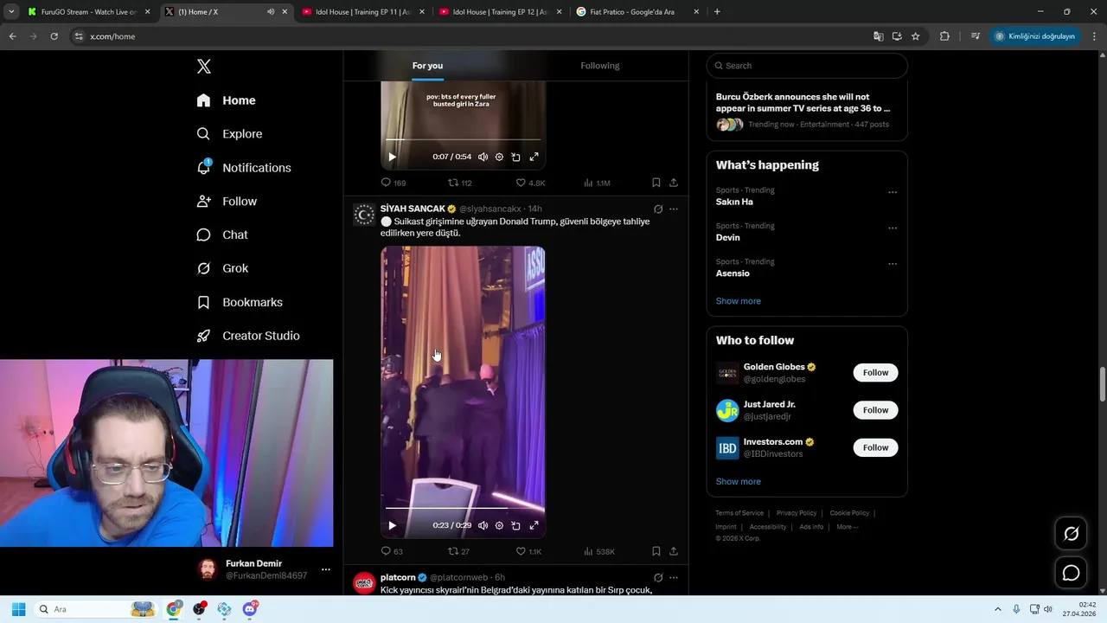
Task: Open Grok in sidebar
Action: [x=222, y=268]
